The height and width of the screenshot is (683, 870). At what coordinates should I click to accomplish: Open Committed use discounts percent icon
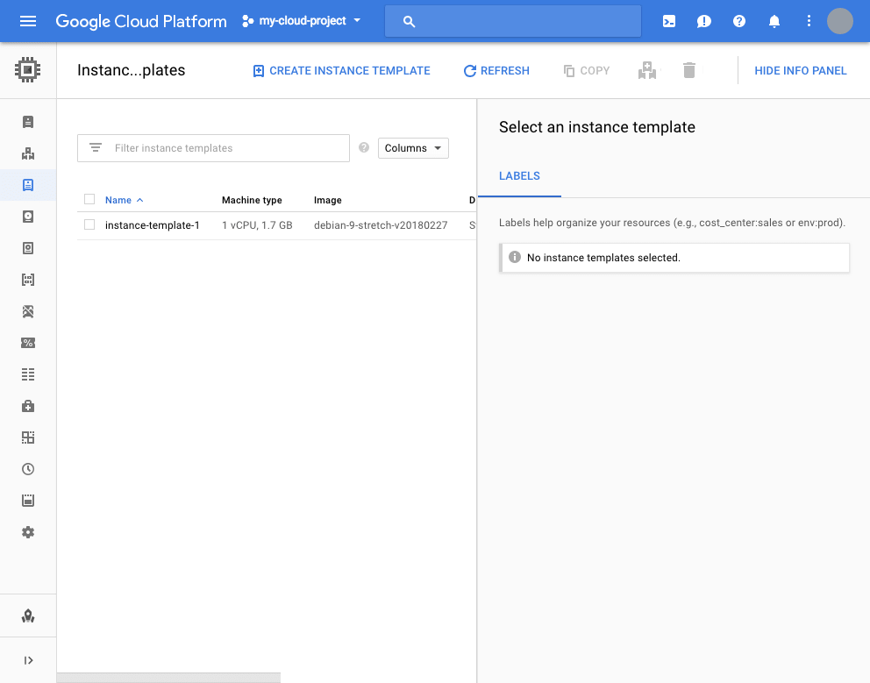coord(28,343)
